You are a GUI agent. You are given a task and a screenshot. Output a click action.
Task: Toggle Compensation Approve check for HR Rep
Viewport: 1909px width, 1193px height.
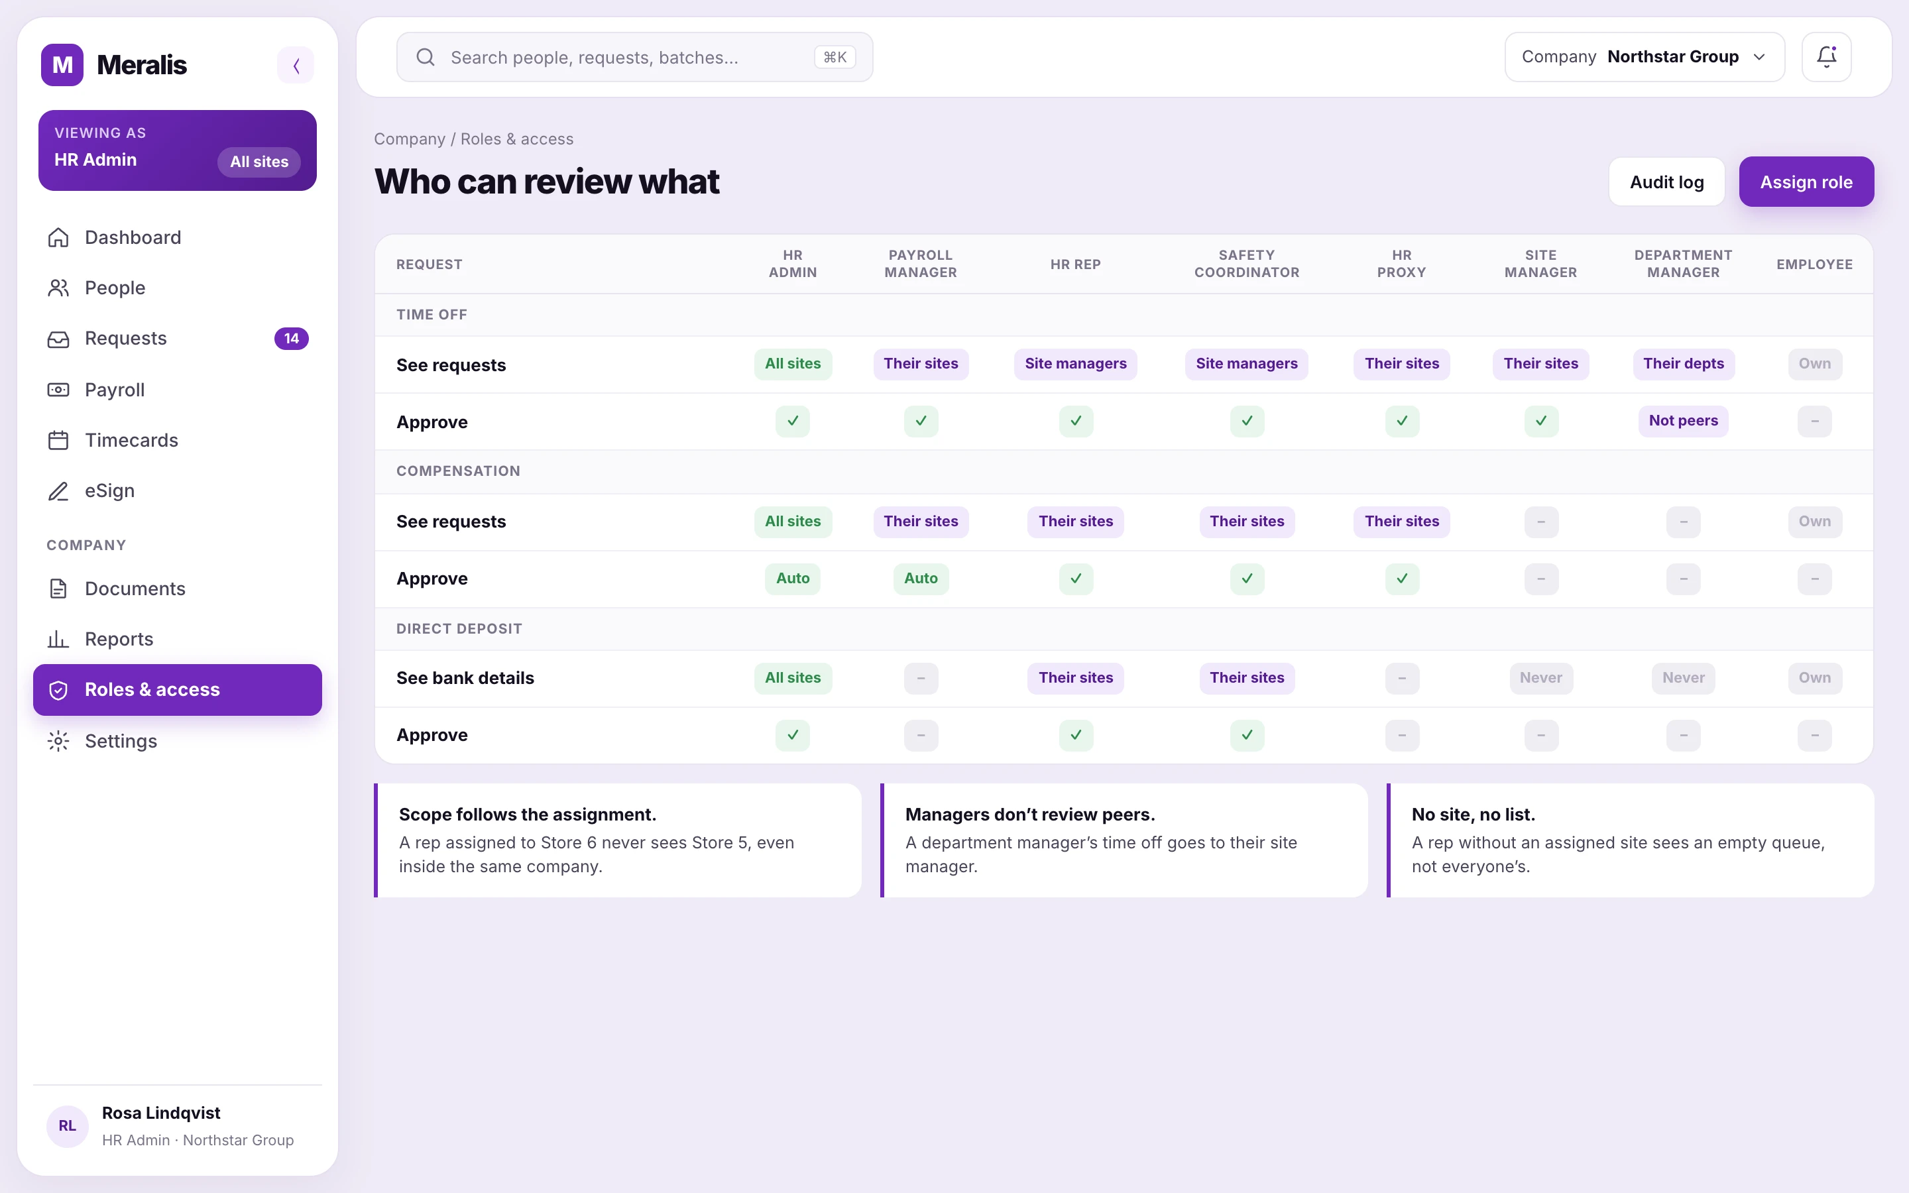pyautogui.click(x=1075, y=579)
